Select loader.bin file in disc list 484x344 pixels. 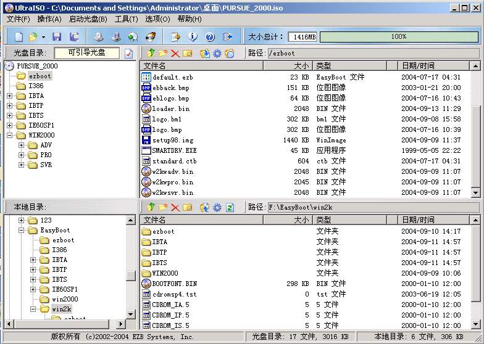click(170, 109)
